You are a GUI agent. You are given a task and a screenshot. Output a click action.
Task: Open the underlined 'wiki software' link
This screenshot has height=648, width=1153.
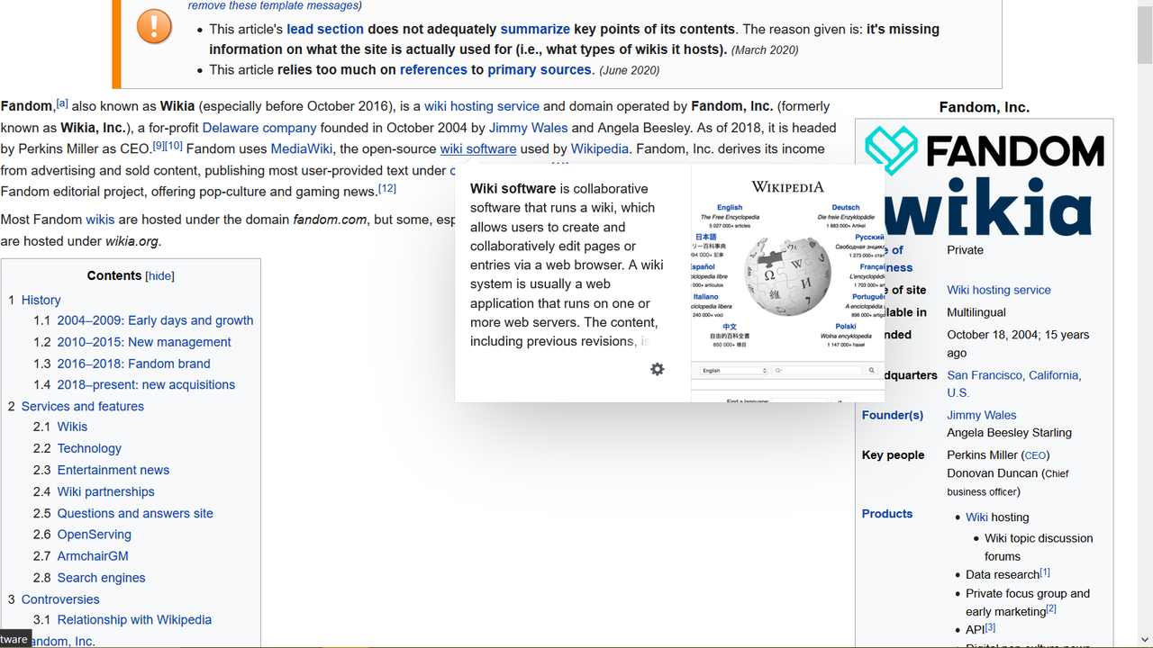click(478, 148)
